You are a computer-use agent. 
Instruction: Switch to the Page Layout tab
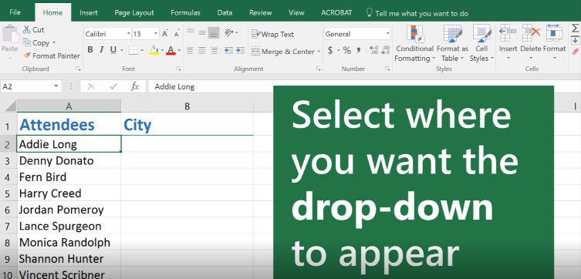click(x=134, y=12)
